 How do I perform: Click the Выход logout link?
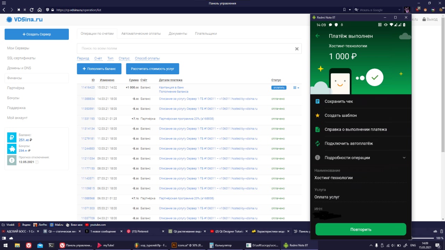430,19
